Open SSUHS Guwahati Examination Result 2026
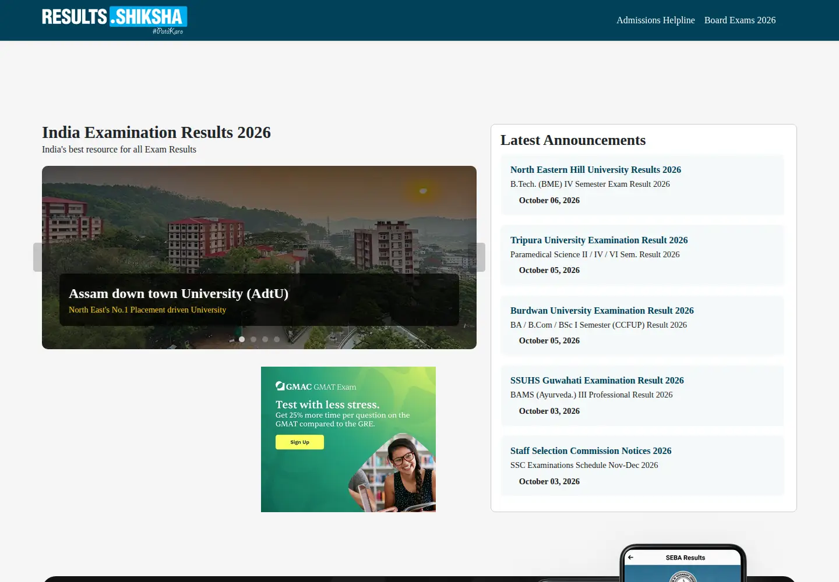Image resolution: width=839 pixels, height=582 pixels. (x=597, y=381)
